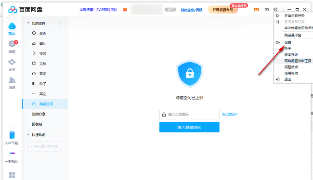Click the gift box icon in header

click(x=125, y=9)
